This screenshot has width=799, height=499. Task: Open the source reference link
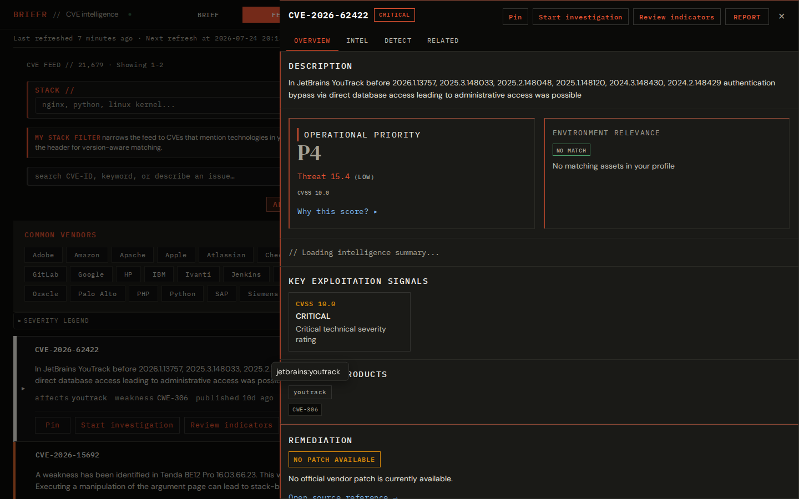click(x=343, y=496)
